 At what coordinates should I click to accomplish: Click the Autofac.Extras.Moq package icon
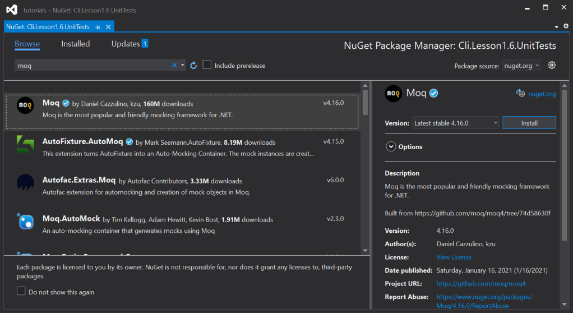(x=25, y=183)
